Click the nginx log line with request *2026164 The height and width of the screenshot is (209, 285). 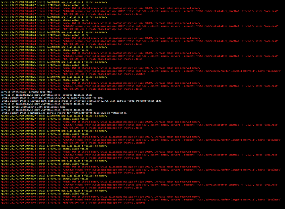click(x=139, y=56)
